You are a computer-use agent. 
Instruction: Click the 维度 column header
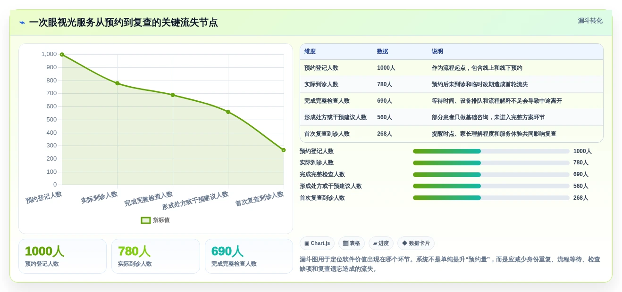coord(310,52)
